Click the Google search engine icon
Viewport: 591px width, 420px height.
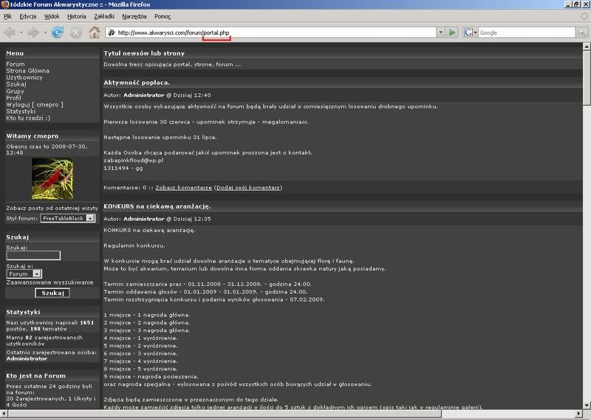coord(468,33)
